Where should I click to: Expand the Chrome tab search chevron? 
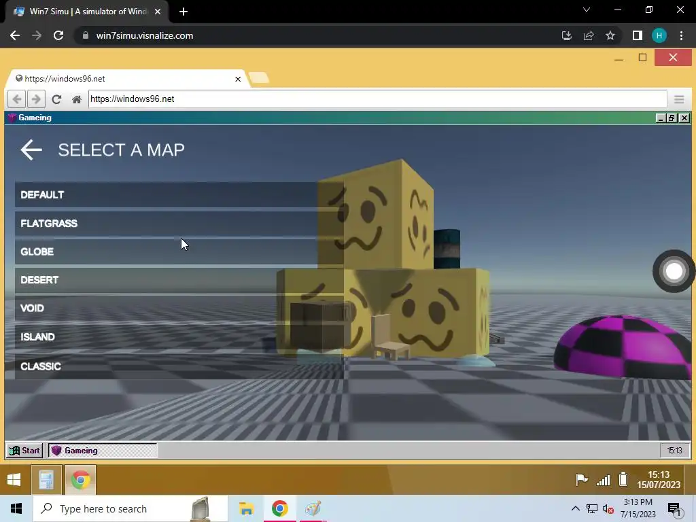587,10
